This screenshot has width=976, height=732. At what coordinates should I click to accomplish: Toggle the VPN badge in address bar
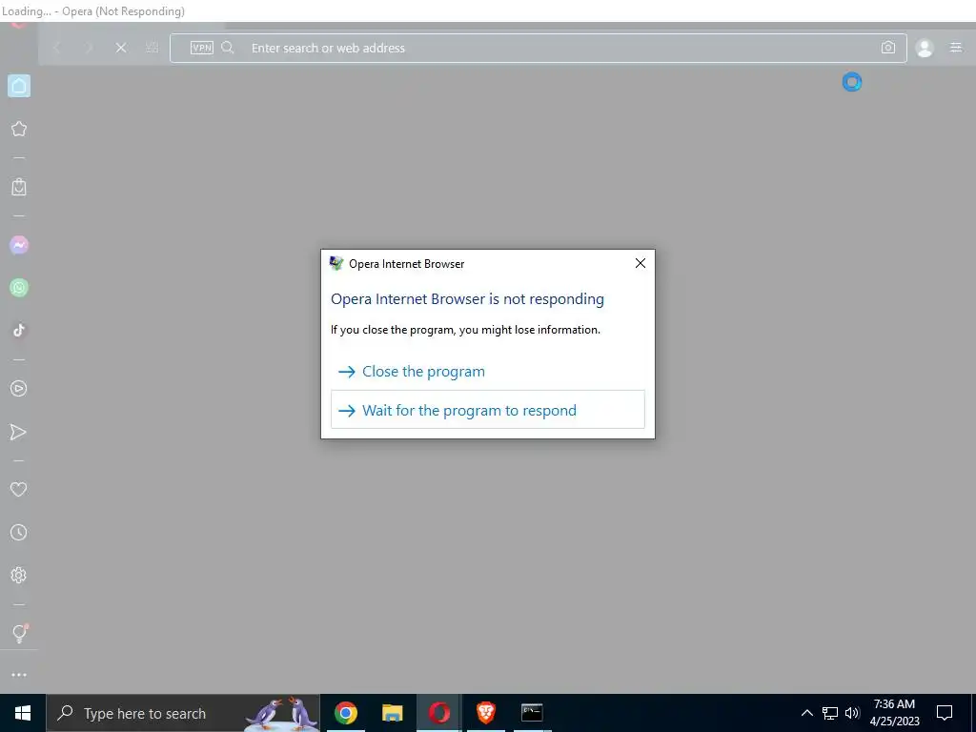(x=202, y=48)
